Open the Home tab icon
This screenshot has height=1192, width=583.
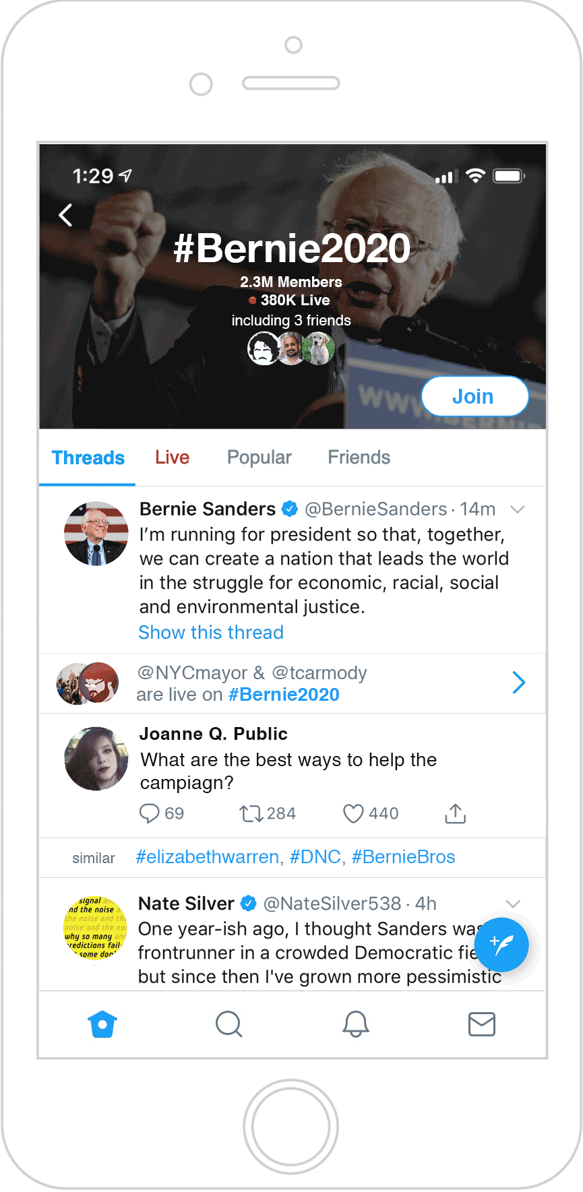point(102,1024)
